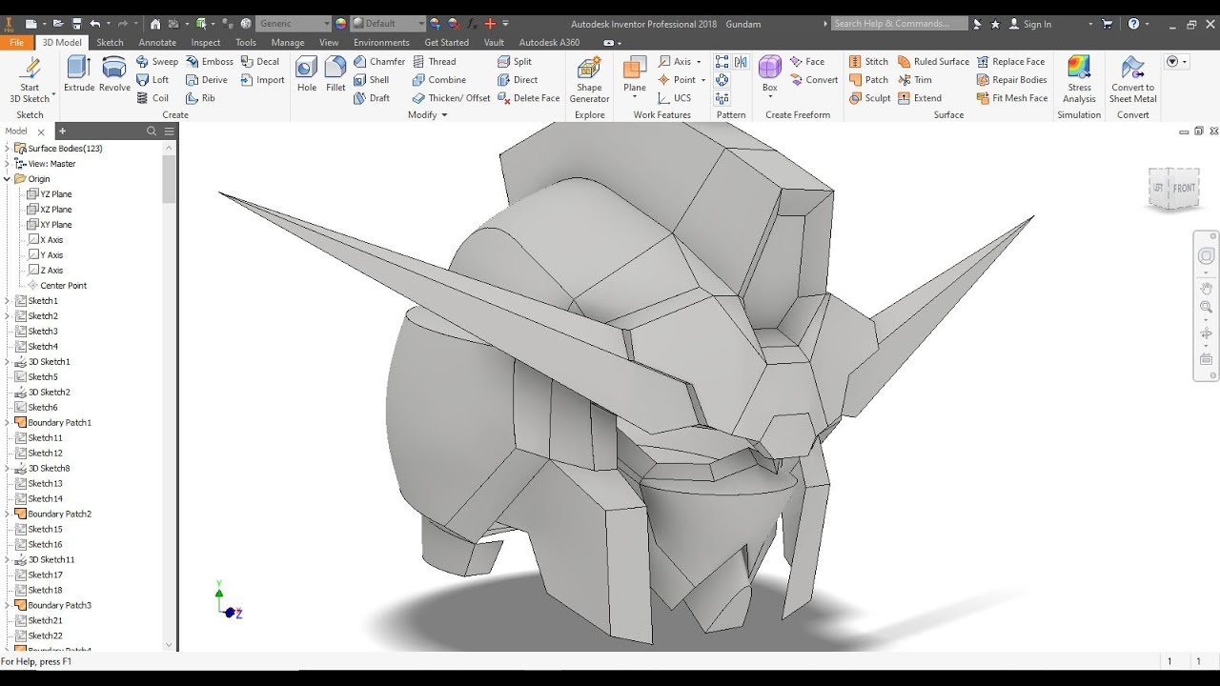Select the Sculpt tool
This screenshot has height=686, width=1220.
(870, 98)
